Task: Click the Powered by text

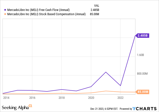Action: (126, 109)
